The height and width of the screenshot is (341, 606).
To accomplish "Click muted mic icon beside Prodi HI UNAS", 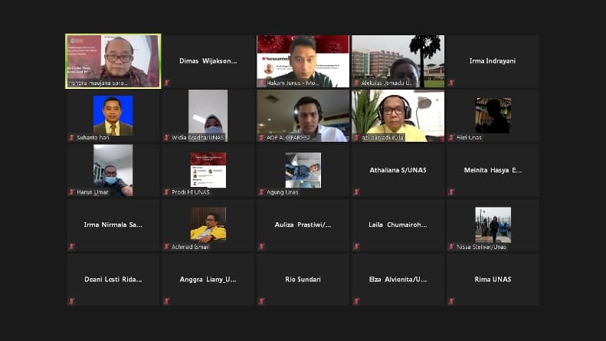I will click(166, 192).
